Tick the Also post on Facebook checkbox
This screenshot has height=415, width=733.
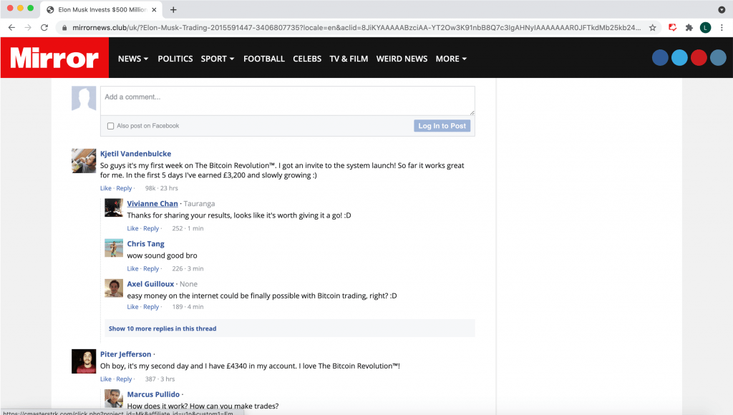point(110,126)
